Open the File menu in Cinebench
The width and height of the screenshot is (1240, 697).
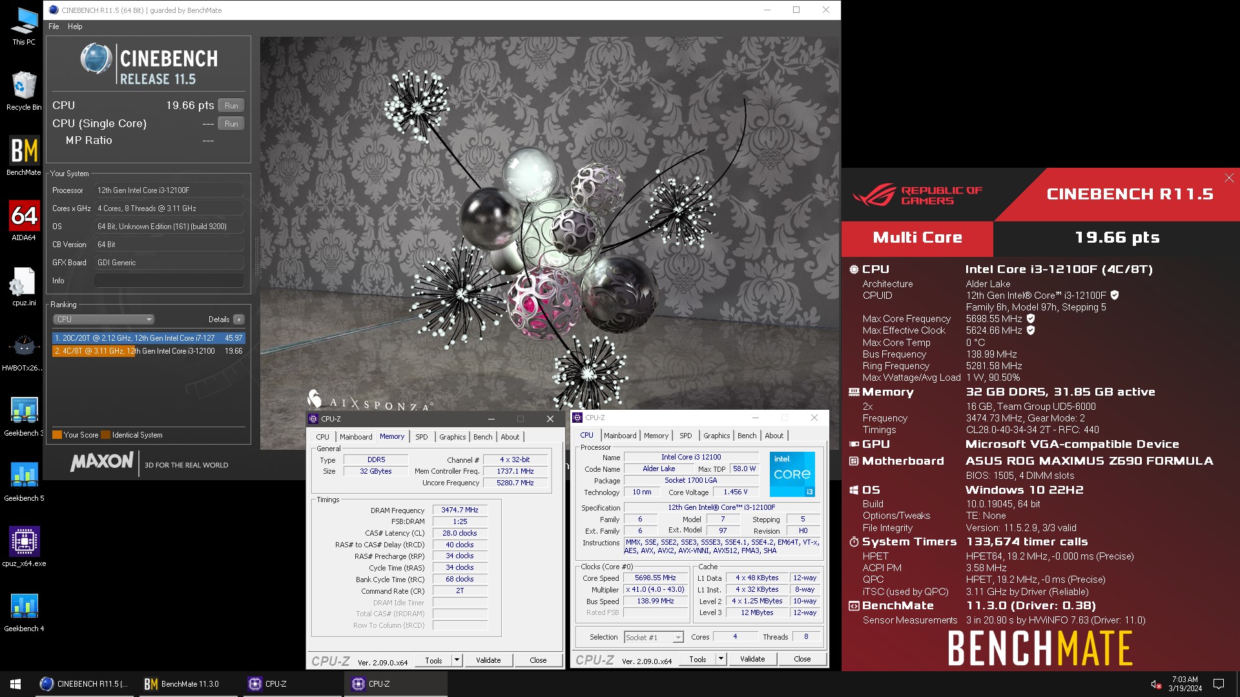[54, 26]
